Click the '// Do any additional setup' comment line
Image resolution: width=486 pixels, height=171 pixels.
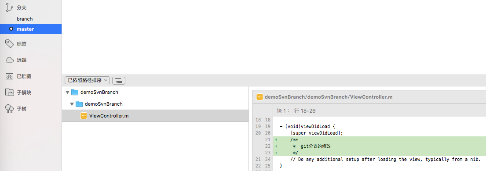(385, 160)
